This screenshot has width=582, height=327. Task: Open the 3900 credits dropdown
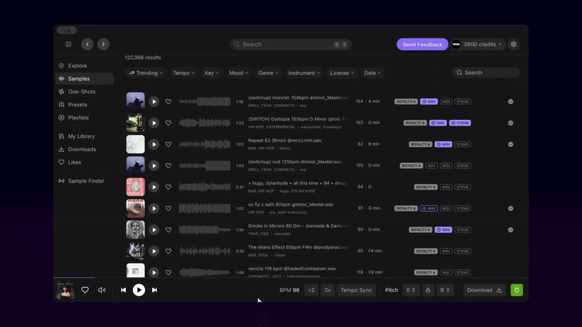[478, 44]
